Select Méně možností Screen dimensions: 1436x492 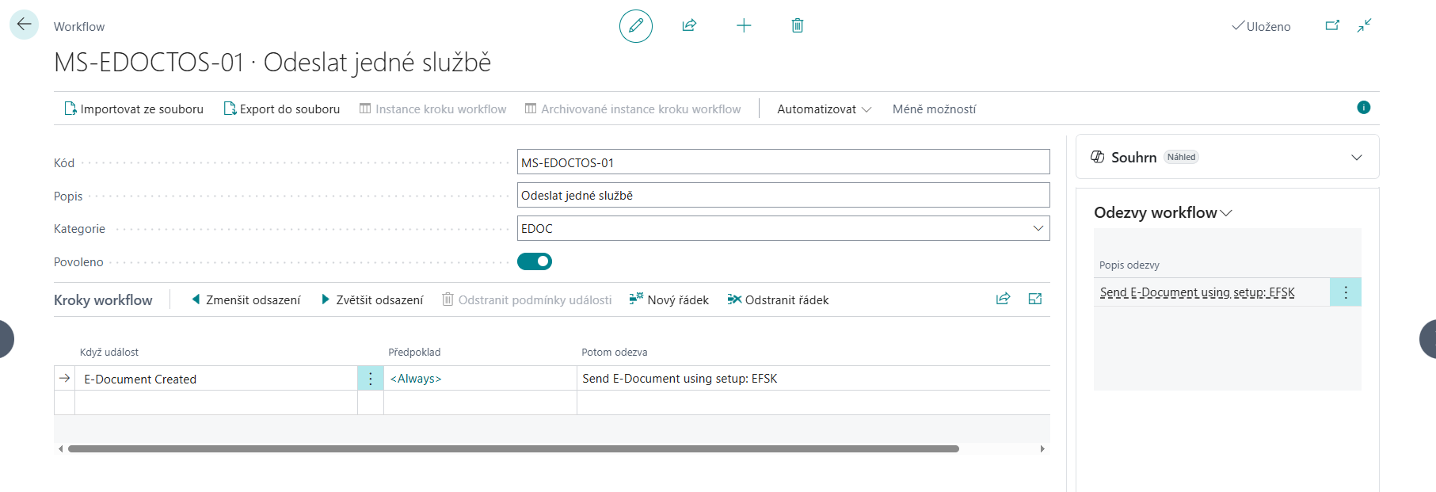tap(934, 109)
